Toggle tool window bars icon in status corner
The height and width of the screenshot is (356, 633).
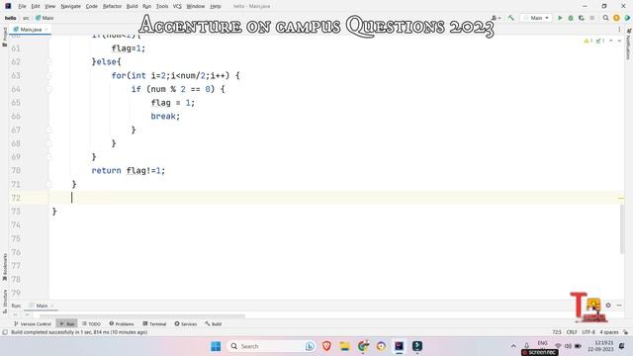pos(5,332)
